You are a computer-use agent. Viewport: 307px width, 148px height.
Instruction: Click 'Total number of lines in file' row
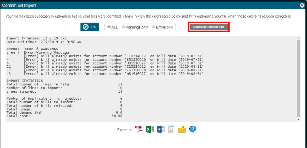65,84
